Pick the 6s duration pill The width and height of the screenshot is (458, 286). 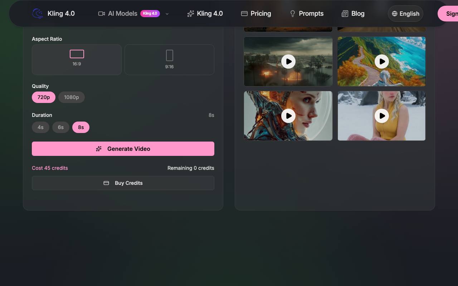61,127
